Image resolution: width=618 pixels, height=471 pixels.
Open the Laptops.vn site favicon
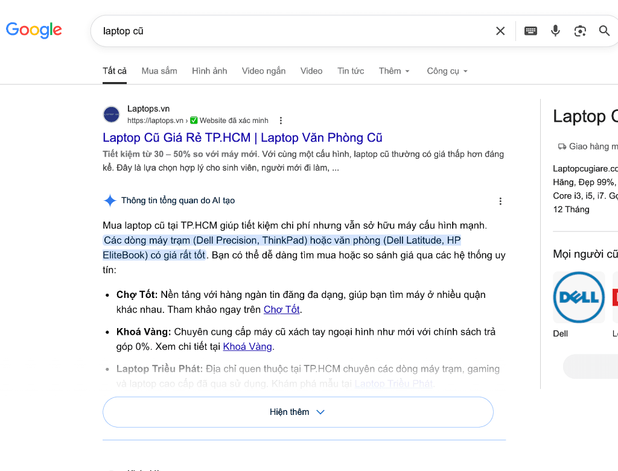tap(112, 114)
